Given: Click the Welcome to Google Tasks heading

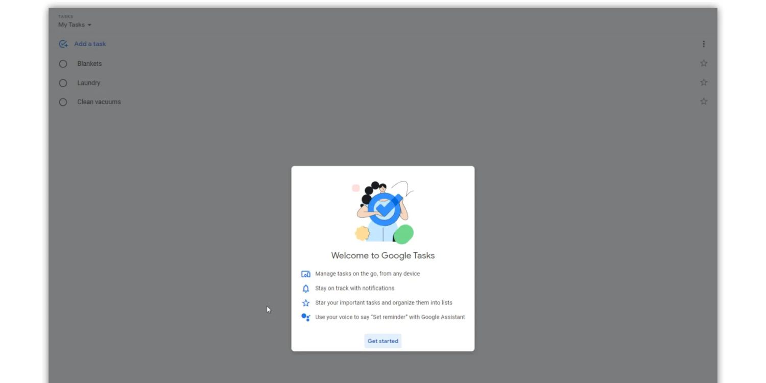Looking at the screenshot, I should tap(382, 255).
